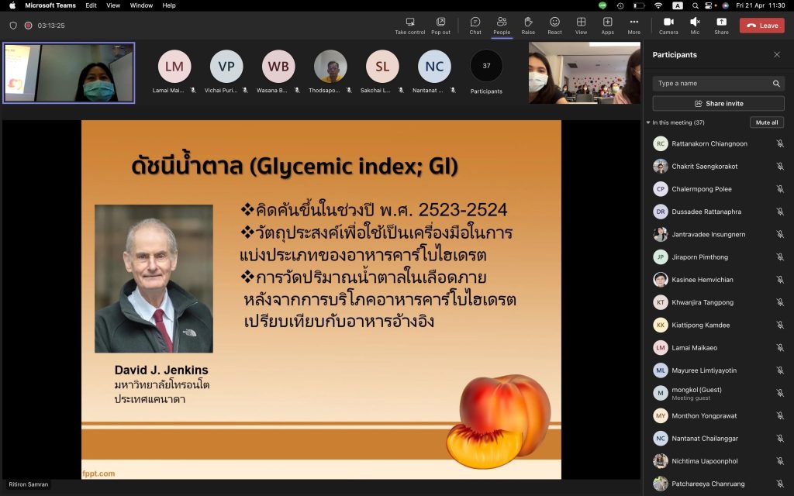Click the Raise hand icon
This screenshot has height=496, width=794.
point(528,22)
